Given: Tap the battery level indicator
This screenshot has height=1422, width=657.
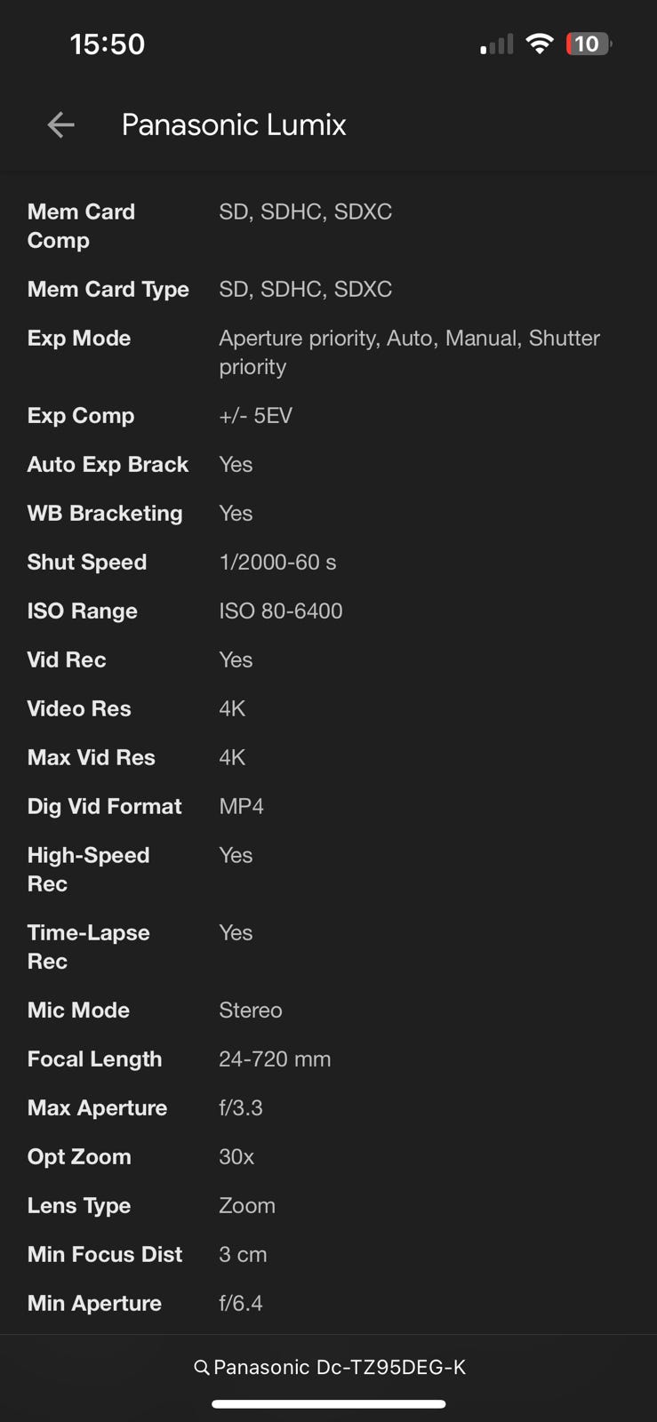Looking at the screenshot, I should click(588, 44).
